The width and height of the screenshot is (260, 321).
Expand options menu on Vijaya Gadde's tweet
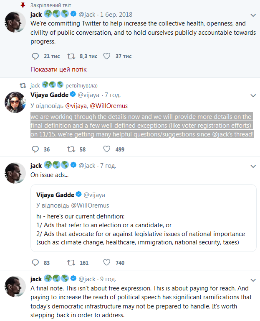[253, 95]
